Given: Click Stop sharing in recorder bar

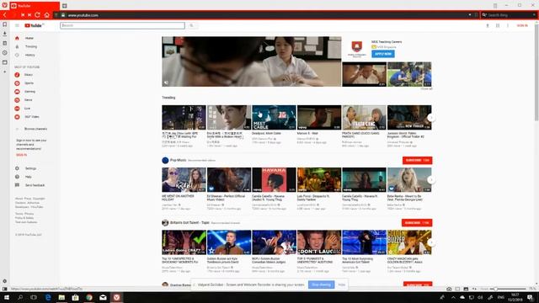Looking at the screenshot, I should coord(321,284).
